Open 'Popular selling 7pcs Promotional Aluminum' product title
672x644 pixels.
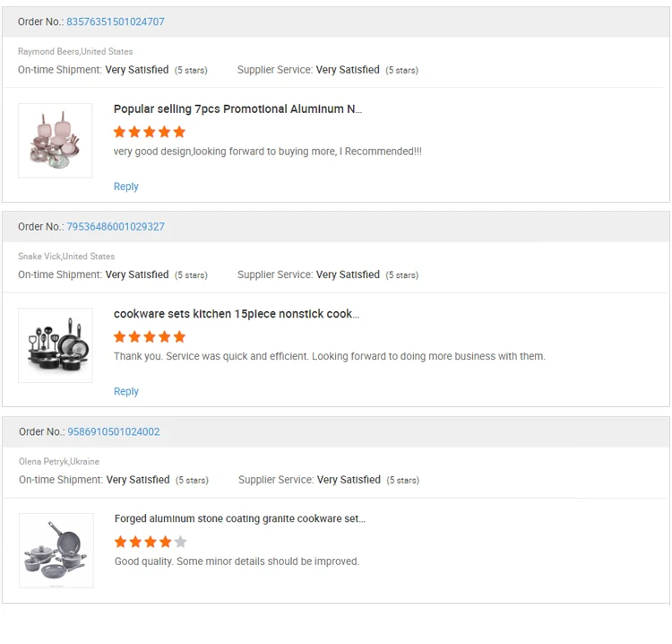click(x=237, y=109)
